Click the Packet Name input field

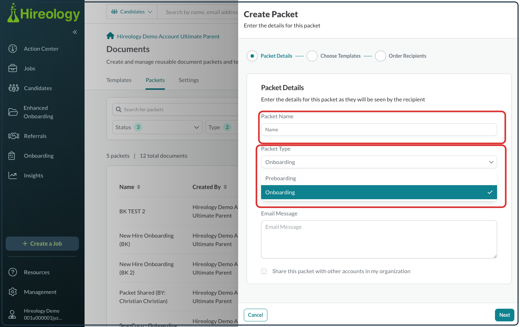[x=379, y=130]
